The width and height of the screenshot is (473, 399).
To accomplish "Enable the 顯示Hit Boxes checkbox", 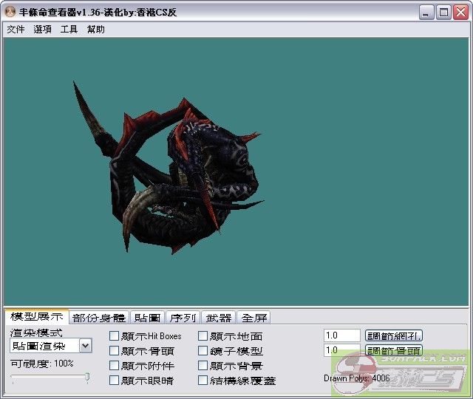I will tap(114, 335).
